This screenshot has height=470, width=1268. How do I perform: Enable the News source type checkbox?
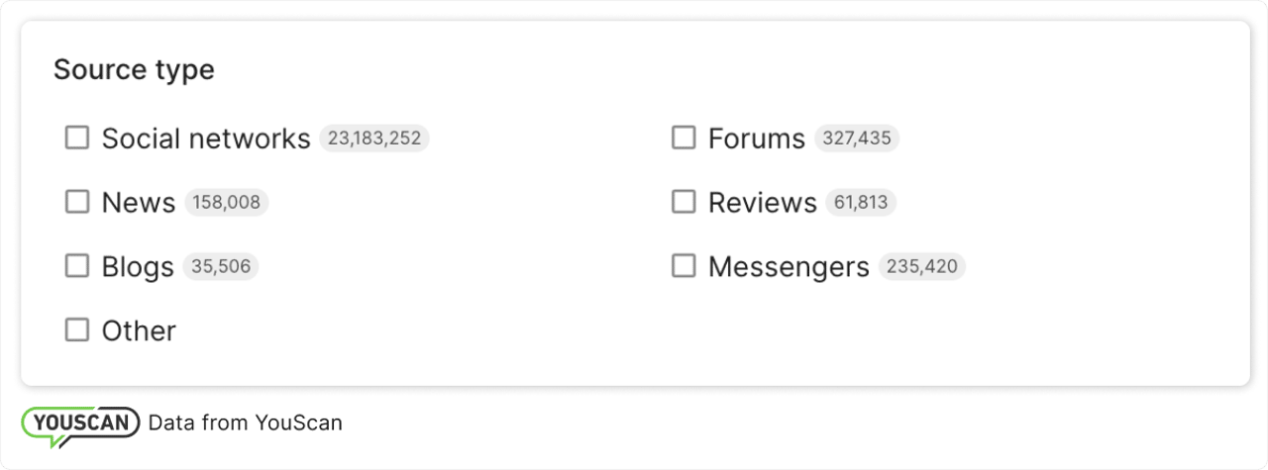(x=77, y=202)
